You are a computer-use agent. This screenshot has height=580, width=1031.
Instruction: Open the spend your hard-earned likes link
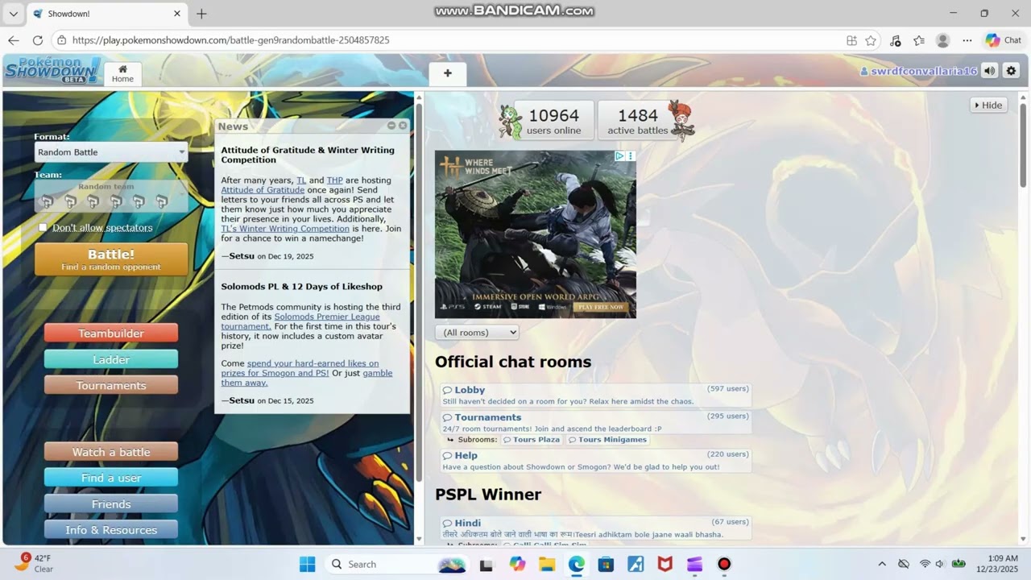[x=300, y=368]
